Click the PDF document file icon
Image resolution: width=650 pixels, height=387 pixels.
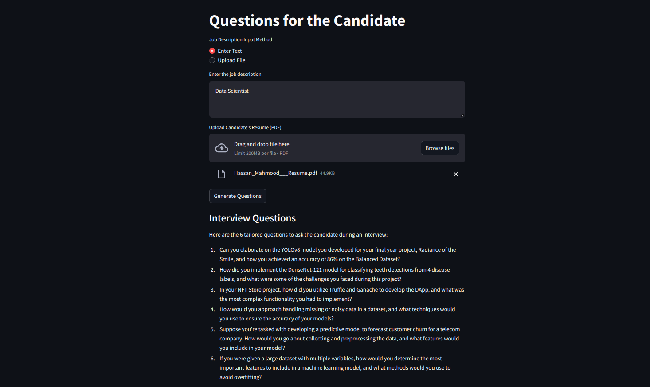click(222, 174)
